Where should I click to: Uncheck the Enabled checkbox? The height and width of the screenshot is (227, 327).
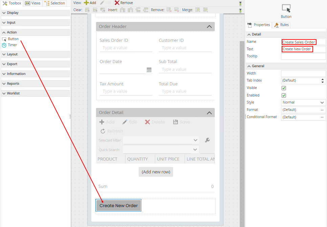284,95
